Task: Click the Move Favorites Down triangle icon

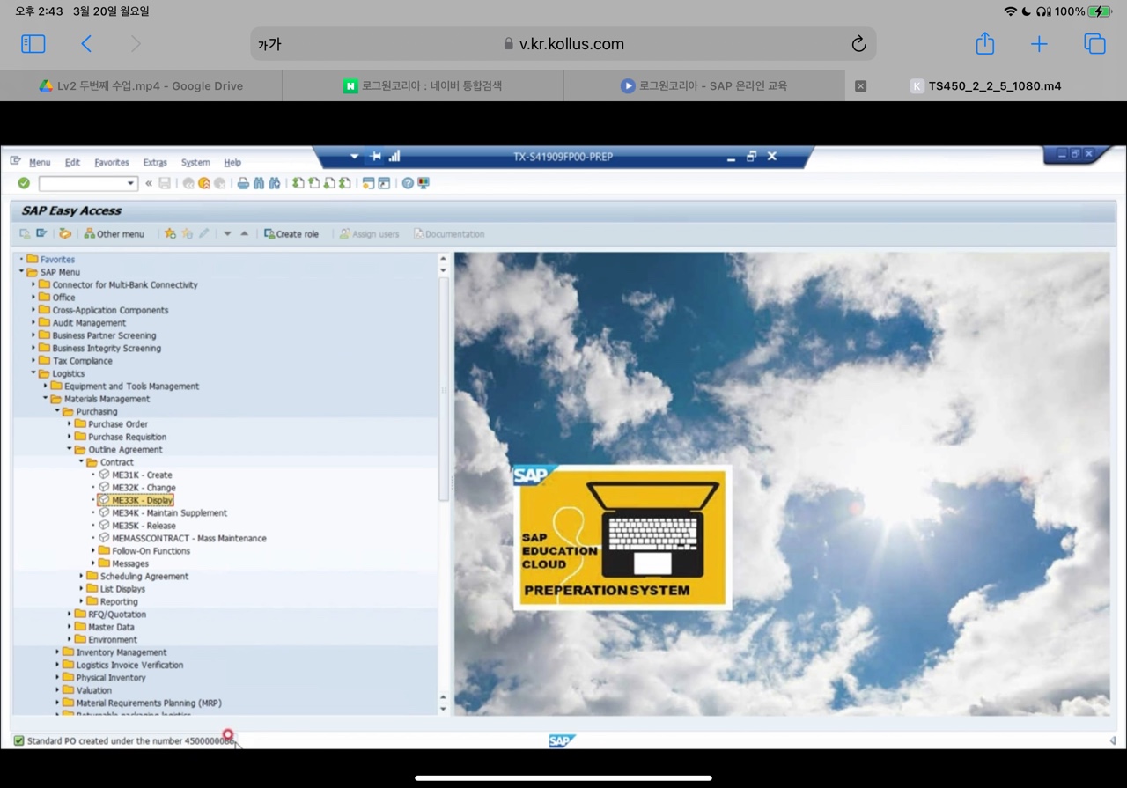Action: point(227,233)
